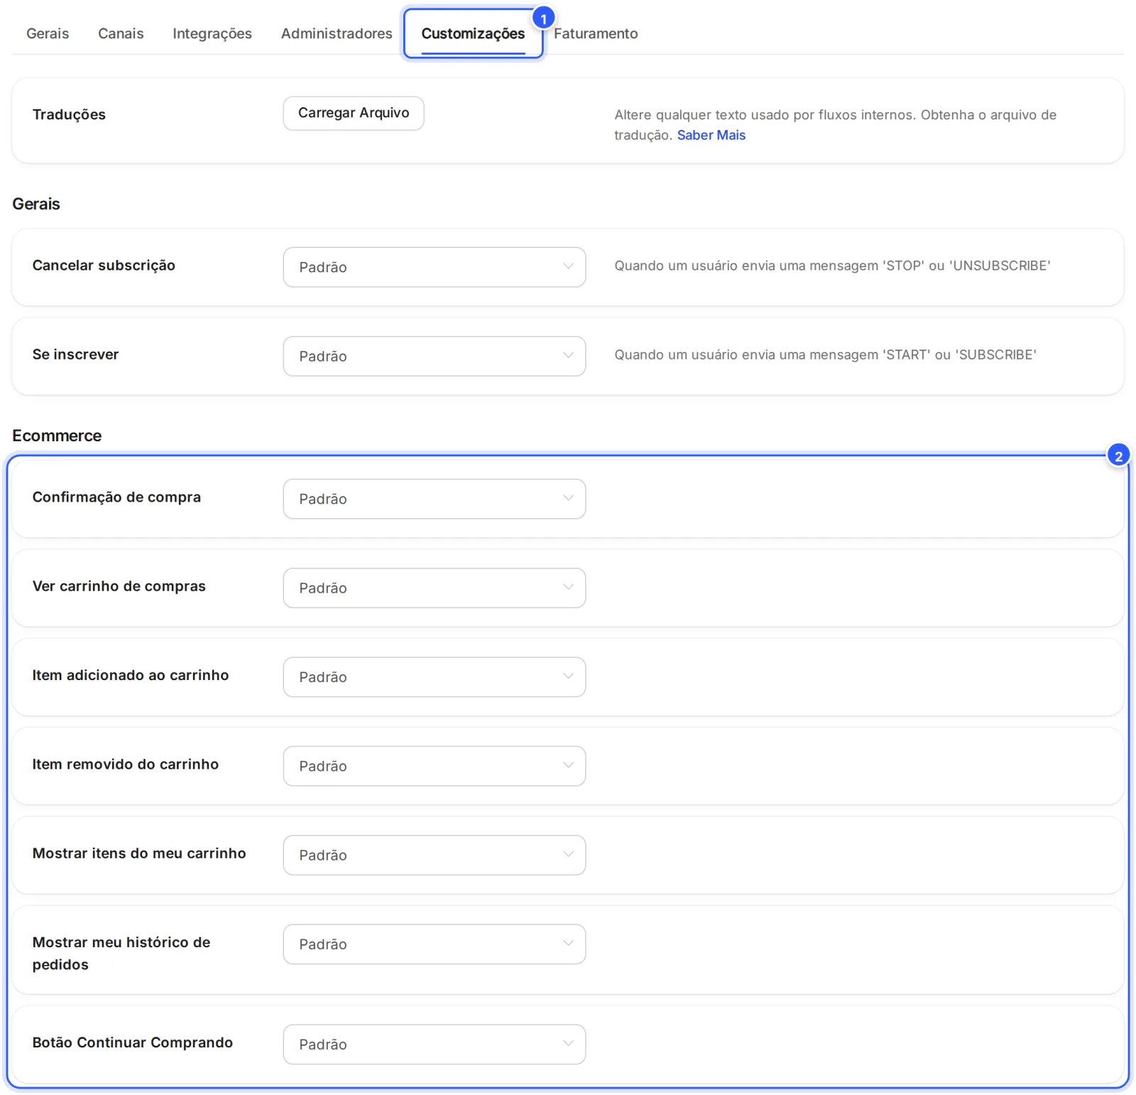Click the Carregar Arquivo button

[x=354, y=113]
